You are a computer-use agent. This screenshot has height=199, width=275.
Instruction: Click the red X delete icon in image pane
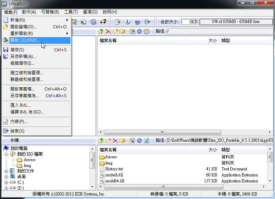tap(108, 31)
